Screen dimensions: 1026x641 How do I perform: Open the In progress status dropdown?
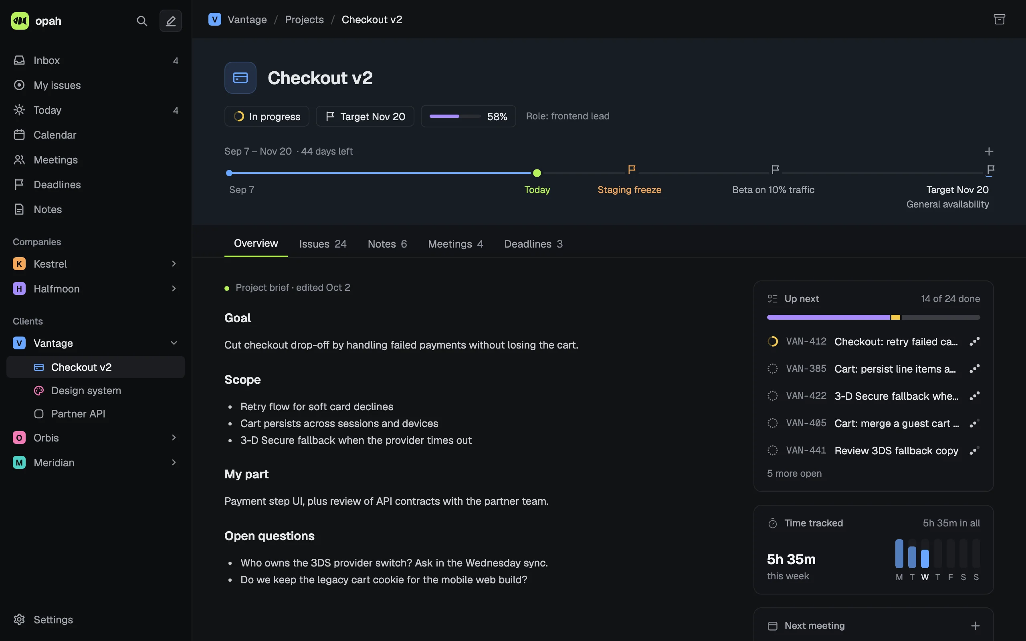point(267,116)
